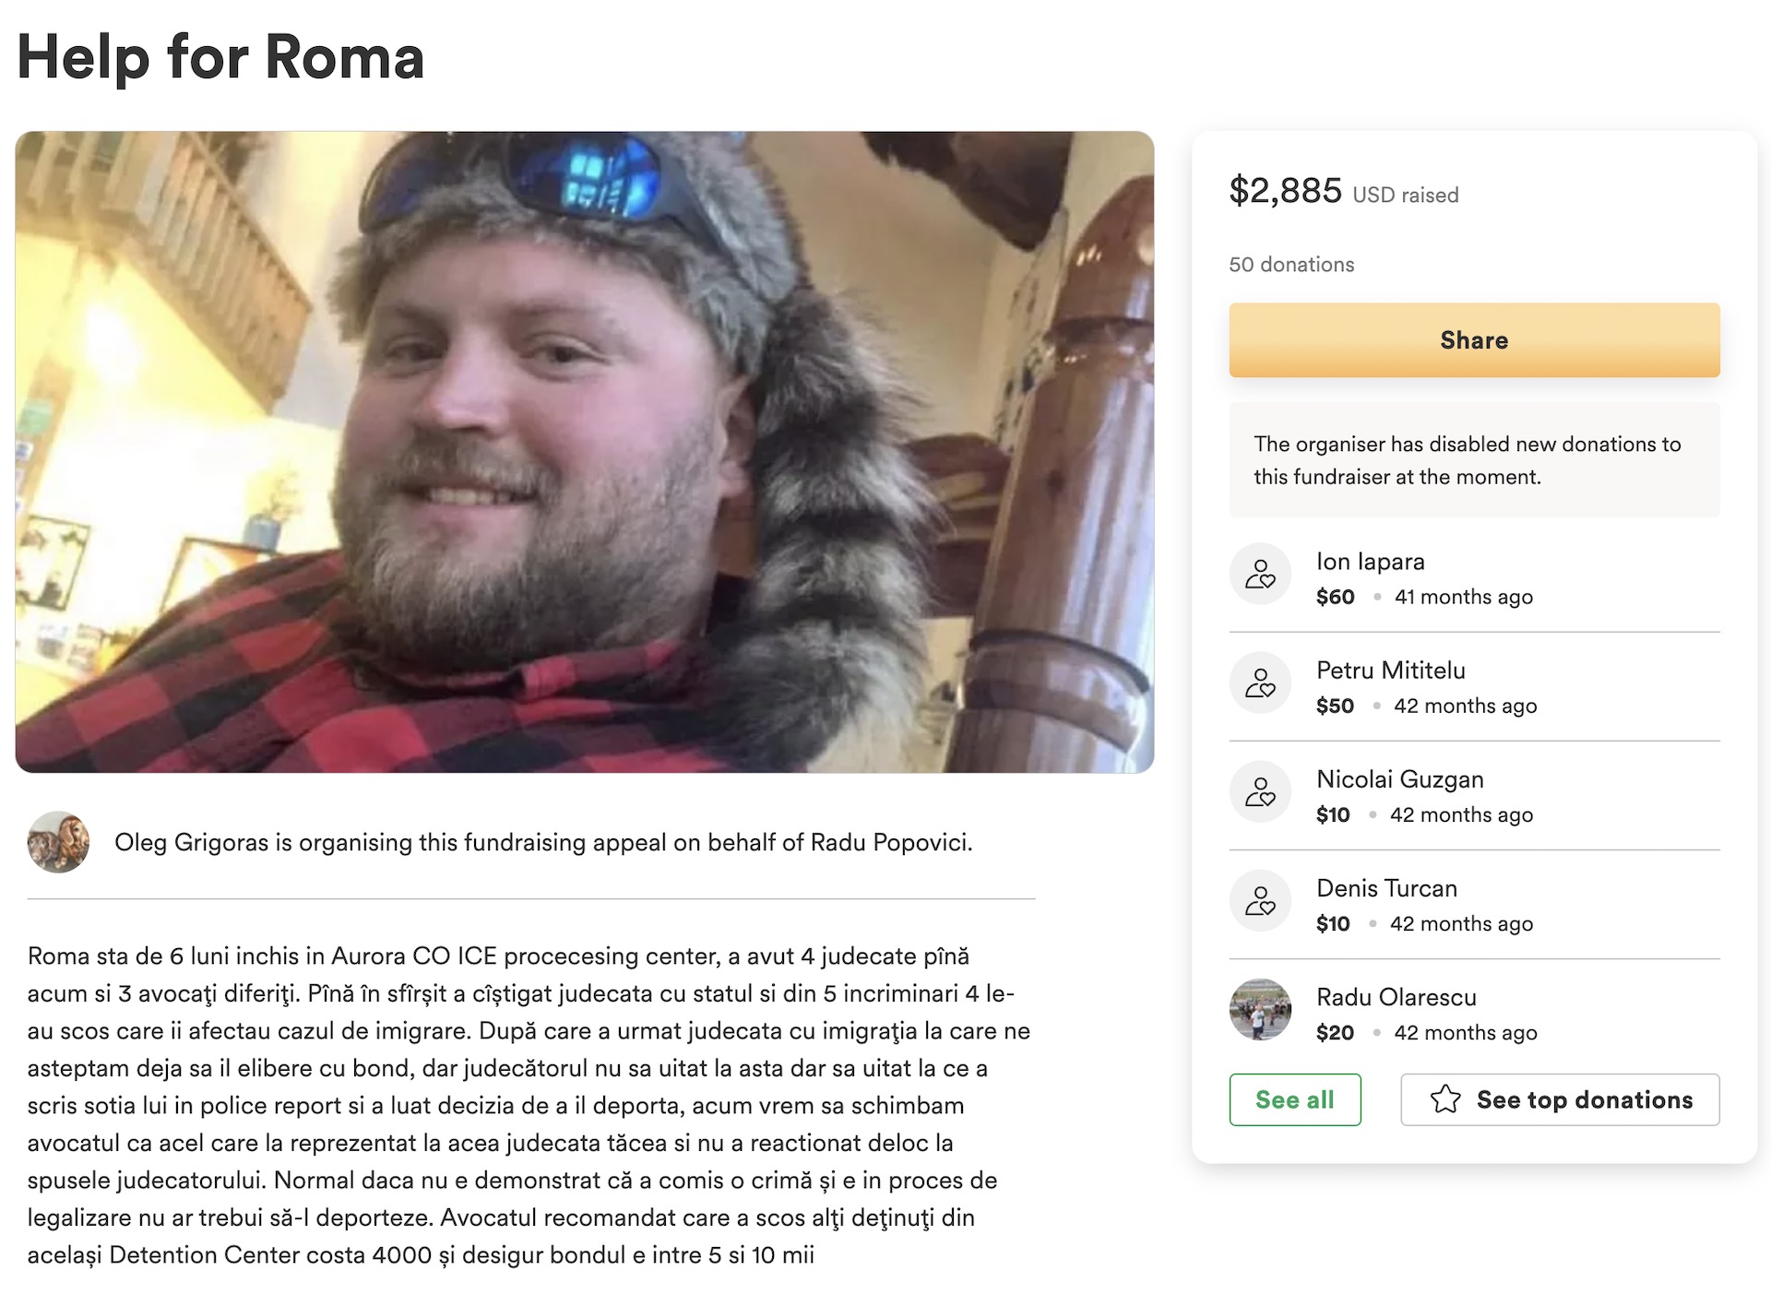The height and width of the screenshot is (1306, 1771).
Task: Select Denis Turcan donor name
Action: tap(1386, 888)
